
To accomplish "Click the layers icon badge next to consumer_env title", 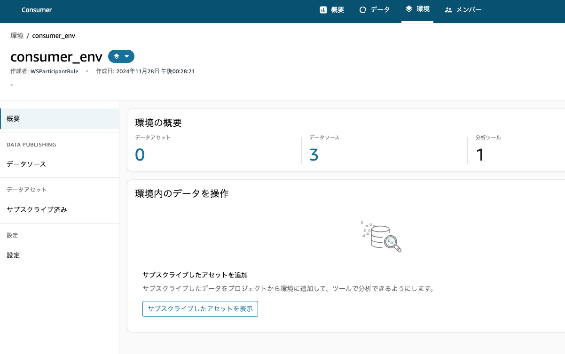I will point(116,56).
